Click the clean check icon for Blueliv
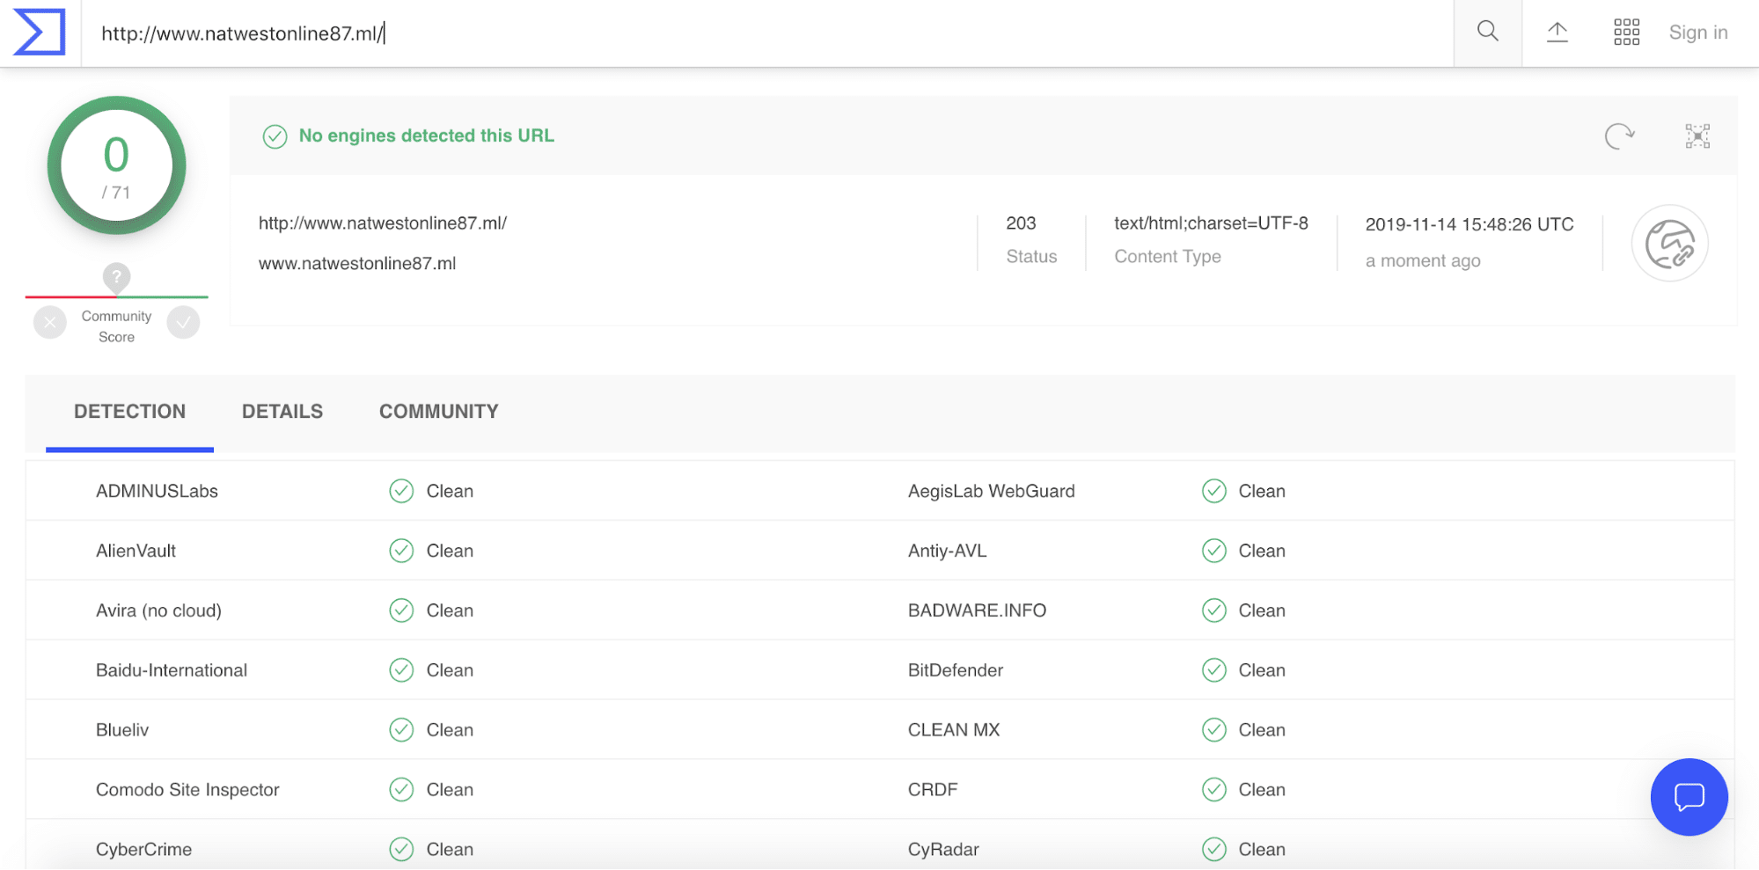This screenshot has height=870, width=1759. [x=401, y=730]
